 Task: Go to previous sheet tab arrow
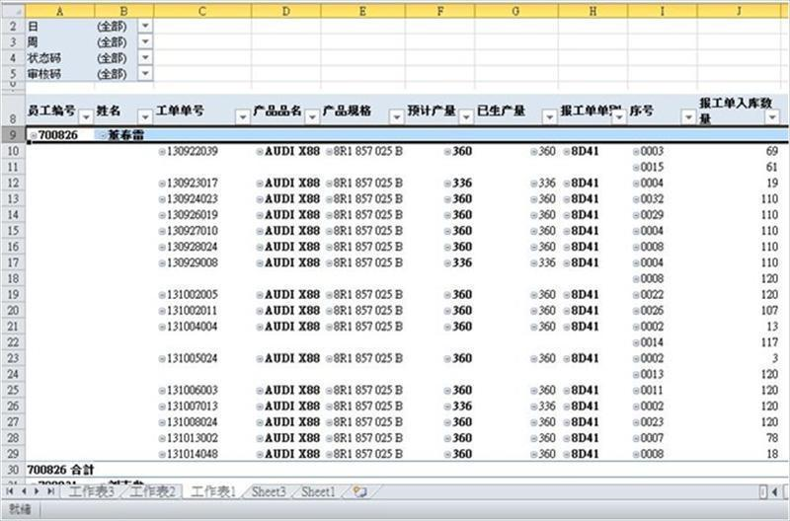[x=23, y=491]
